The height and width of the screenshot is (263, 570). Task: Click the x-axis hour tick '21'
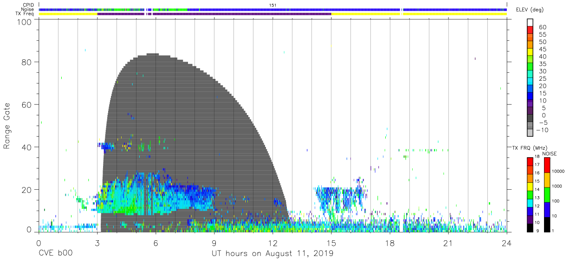(448, 243)
